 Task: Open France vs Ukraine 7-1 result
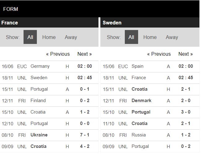click(x=85, y=135)
